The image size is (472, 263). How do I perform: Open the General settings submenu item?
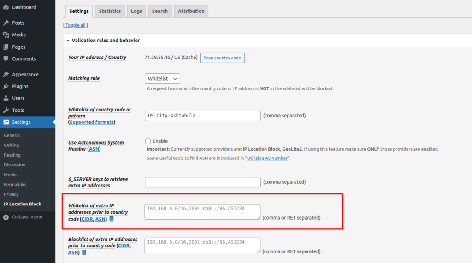[12, 135]
